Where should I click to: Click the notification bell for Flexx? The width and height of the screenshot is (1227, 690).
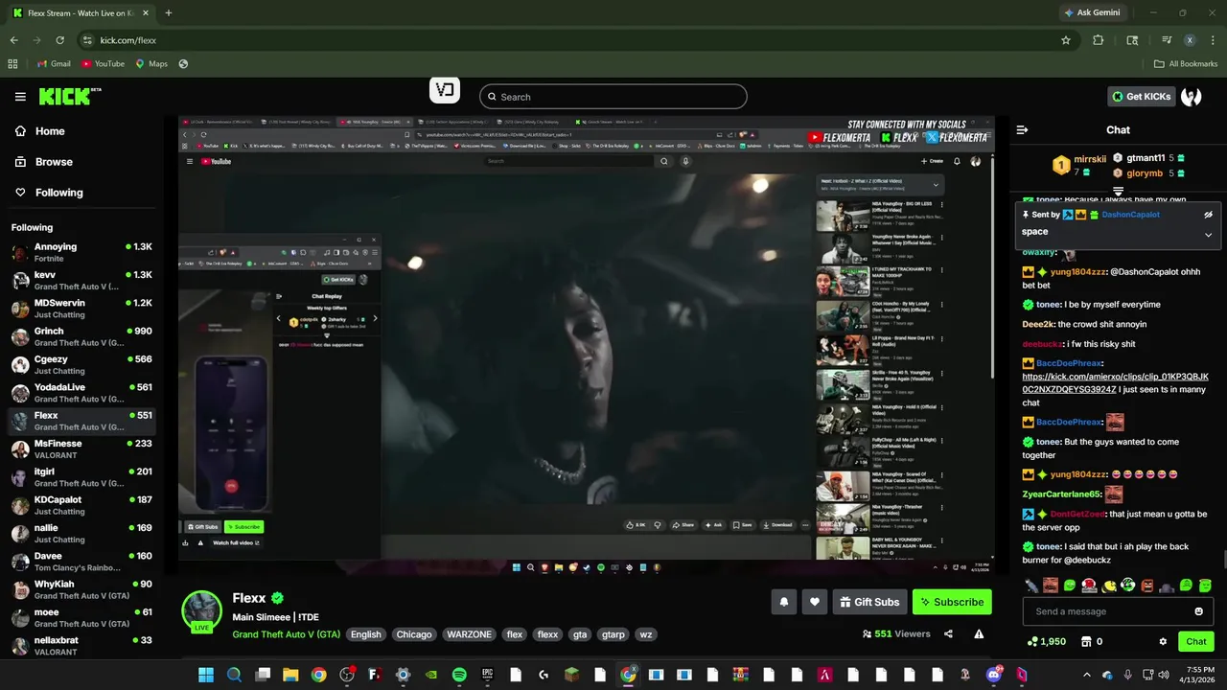(x=784, y=602)
